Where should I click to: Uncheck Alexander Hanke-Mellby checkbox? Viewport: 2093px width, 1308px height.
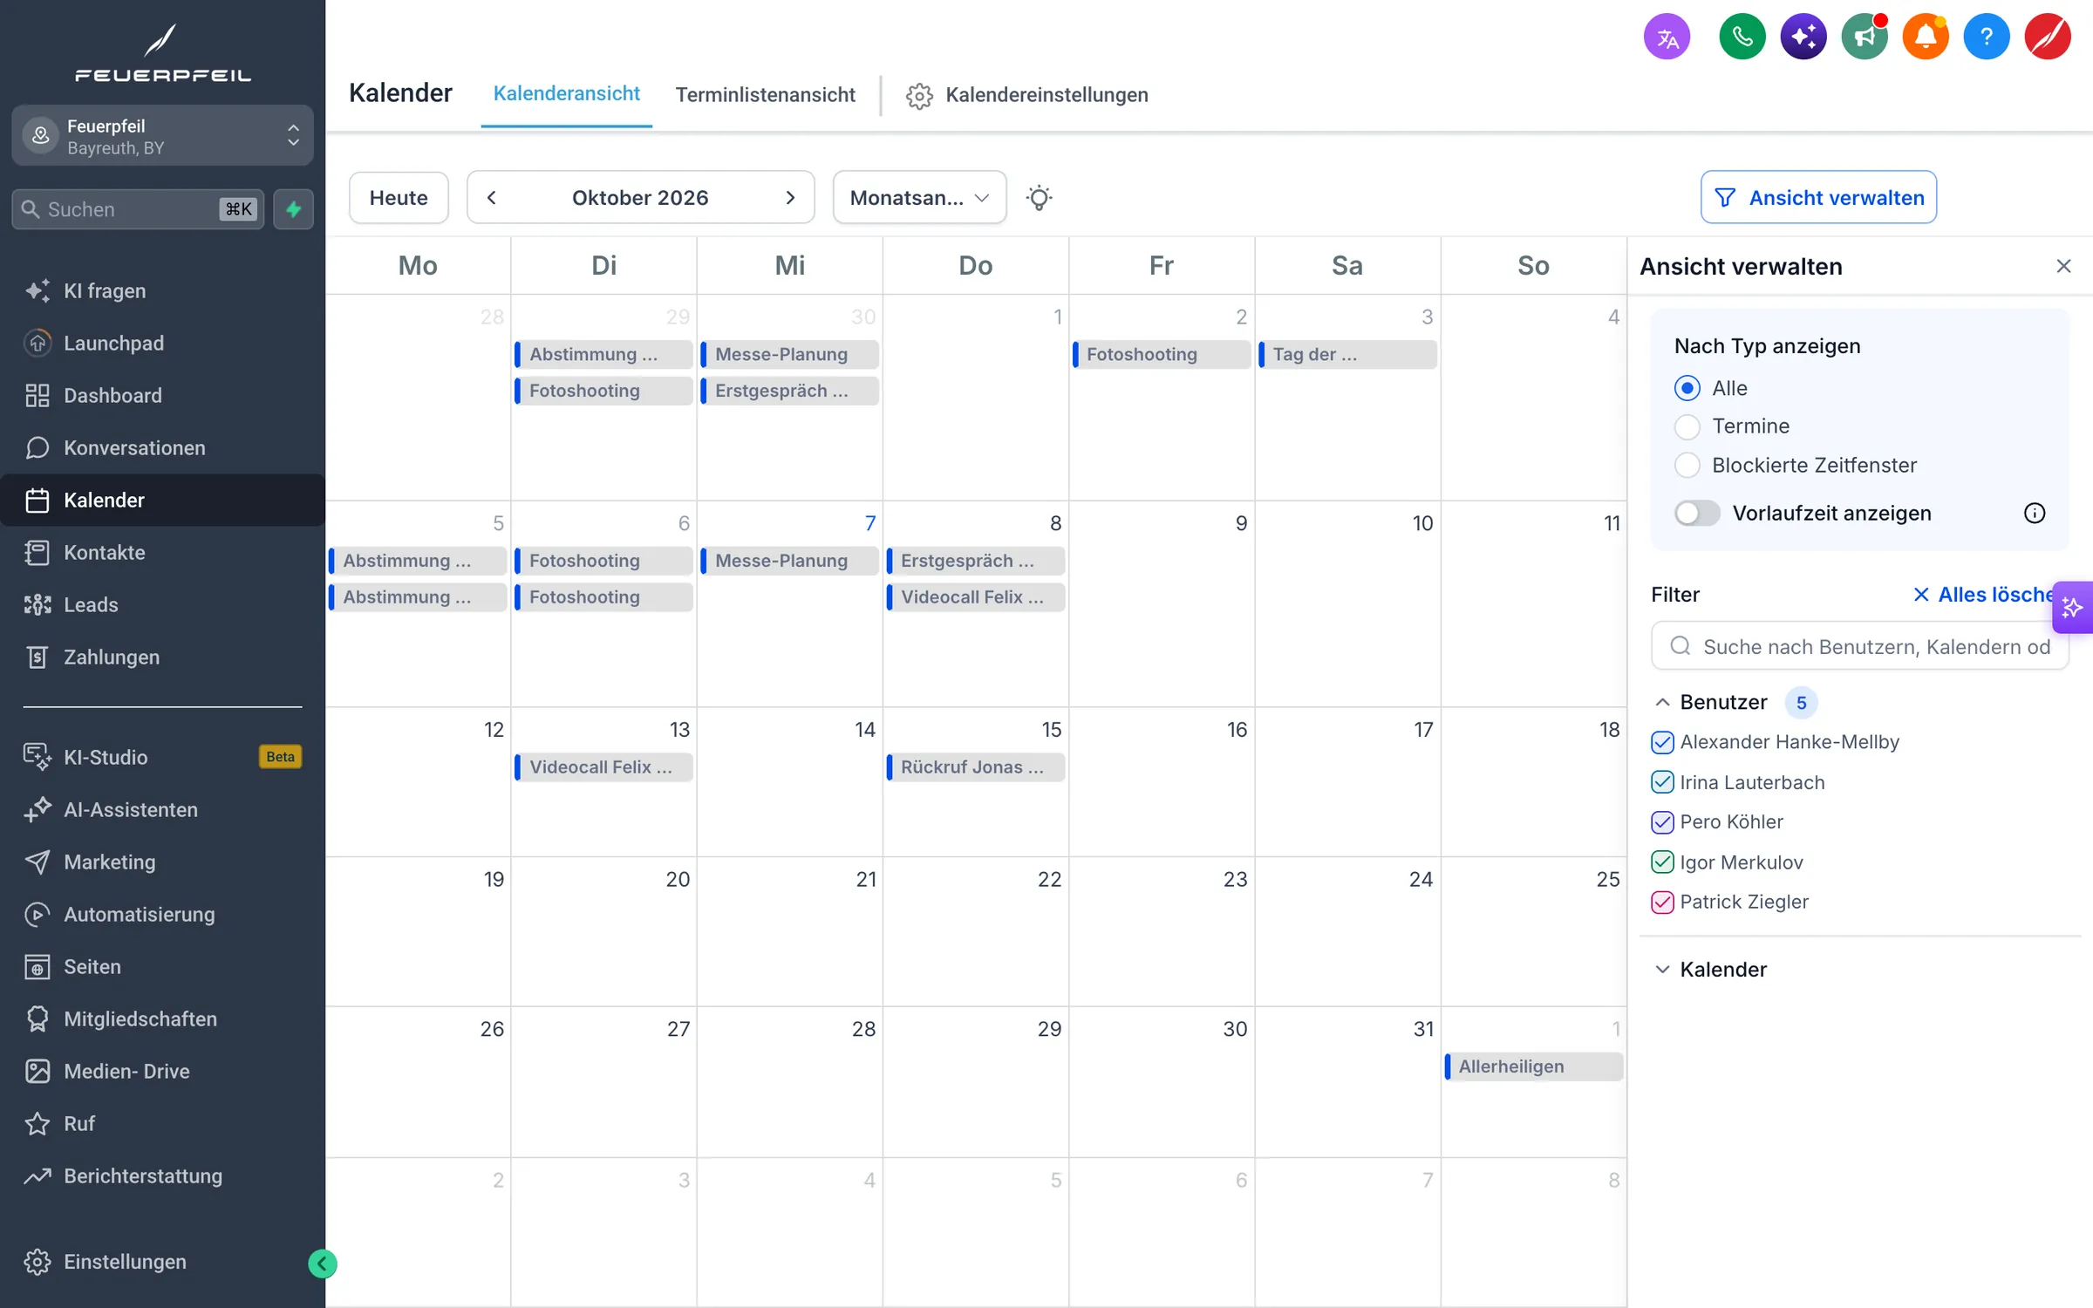pyautogui.click(x=1662, y=742)
